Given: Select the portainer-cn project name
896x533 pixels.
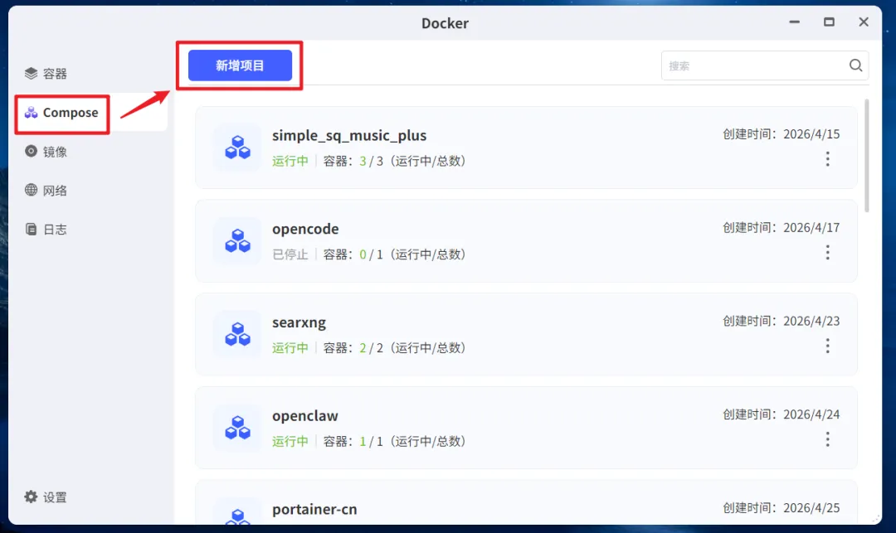Looking at the screenshot, I should (x=314, y=510).
